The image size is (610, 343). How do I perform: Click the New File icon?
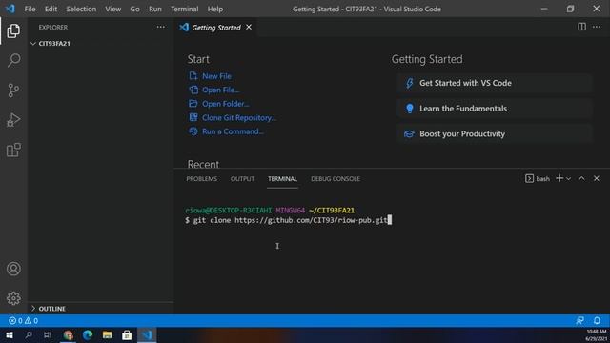pyautogui.click(x=193, y=75)
